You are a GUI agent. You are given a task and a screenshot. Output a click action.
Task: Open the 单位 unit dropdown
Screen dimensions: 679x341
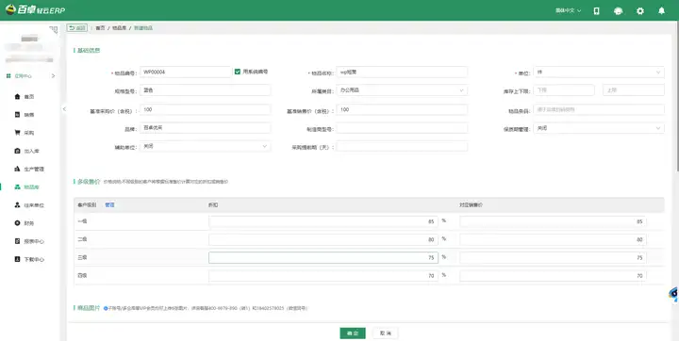click(599, 73)
